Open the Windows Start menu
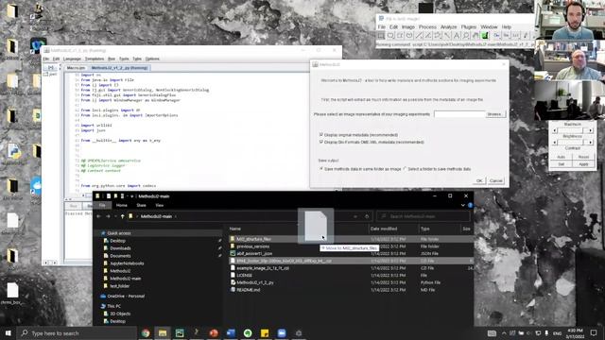Viewport: 605px width, 340px height. 8,333
